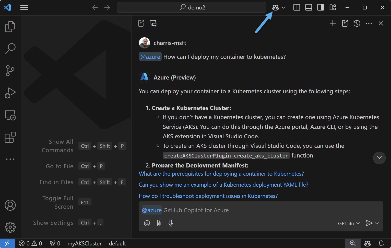The image size is (391, 248).
Task: Attach context using the paperclip icon
Action: point(159,223)
